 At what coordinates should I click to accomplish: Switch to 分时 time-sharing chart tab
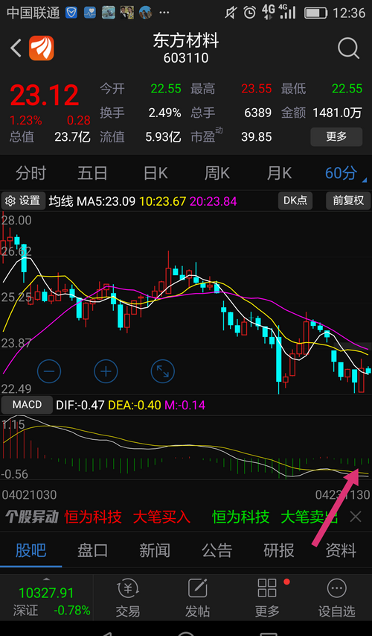[31, 174]
